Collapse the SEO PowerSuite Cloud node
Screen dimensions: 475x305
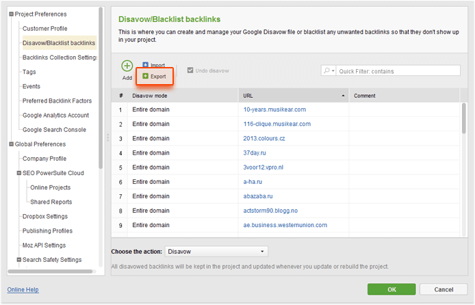pos(18,173)
